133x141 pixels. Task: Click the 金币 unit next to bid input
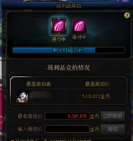[94, 129]
